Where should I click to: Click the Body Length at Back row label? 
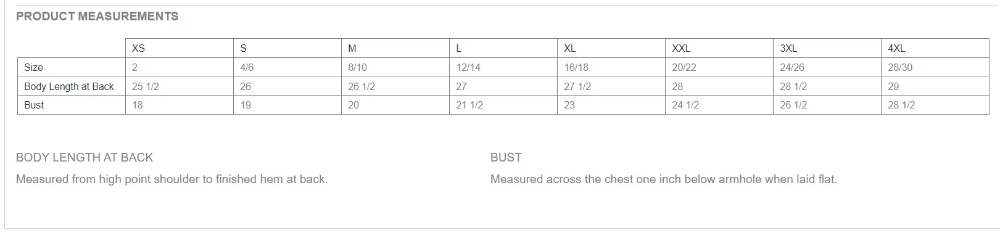(71, 86)
